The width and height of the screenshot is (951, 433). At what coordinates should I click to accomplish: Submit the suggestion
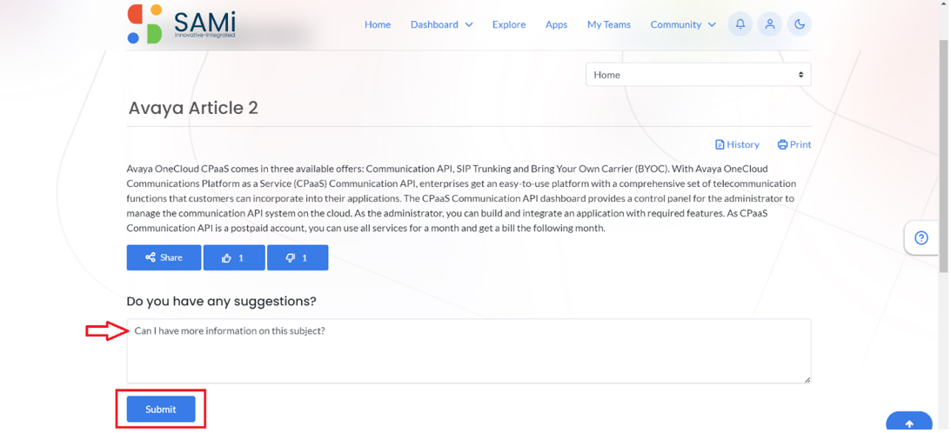tap(161, 410)
